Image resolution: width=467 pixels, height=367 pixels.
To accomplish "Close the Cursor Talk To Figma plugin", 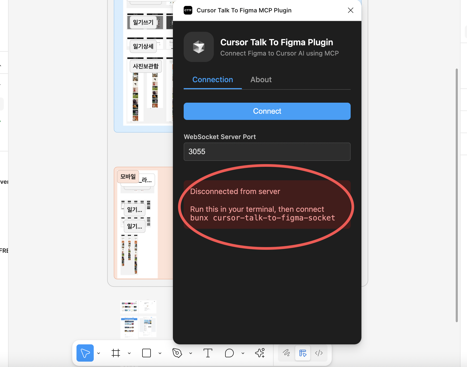I will tap(351, 10).
